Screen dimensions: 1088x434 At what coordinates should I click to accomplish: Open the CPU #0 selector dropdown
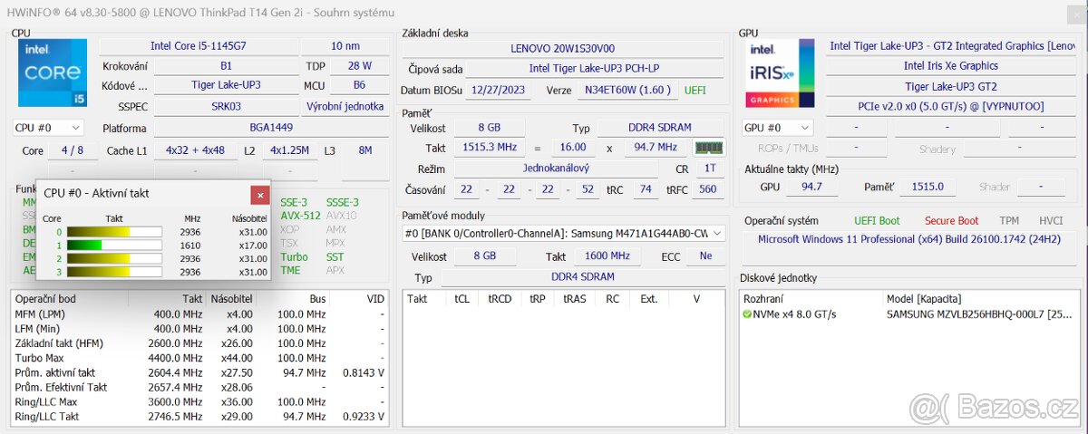(48, 128)
